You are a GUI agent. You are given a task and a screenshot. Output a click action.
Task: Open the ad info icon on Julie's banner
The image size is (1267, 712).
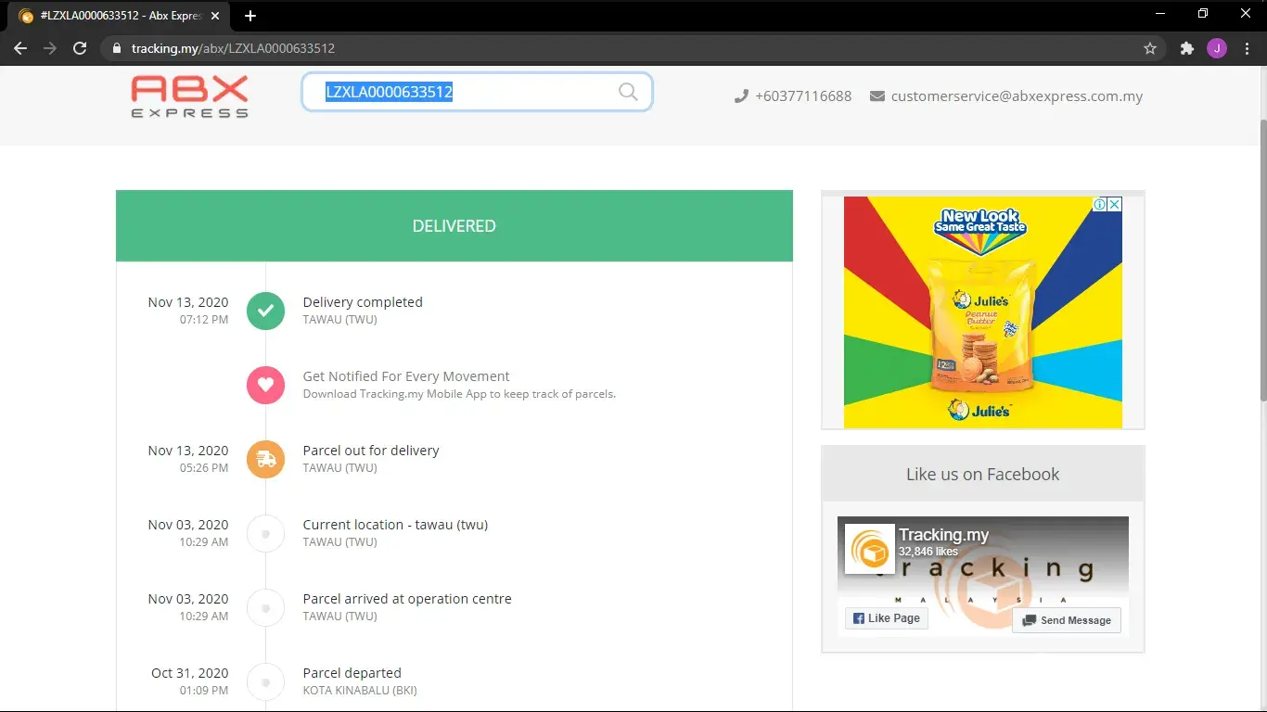(1099, 204)
